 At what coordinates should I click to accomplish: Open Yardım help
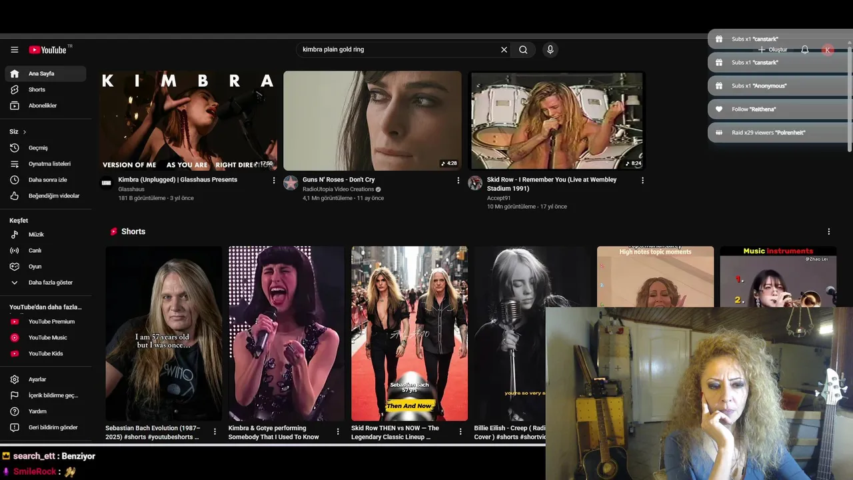pos(45,411)
